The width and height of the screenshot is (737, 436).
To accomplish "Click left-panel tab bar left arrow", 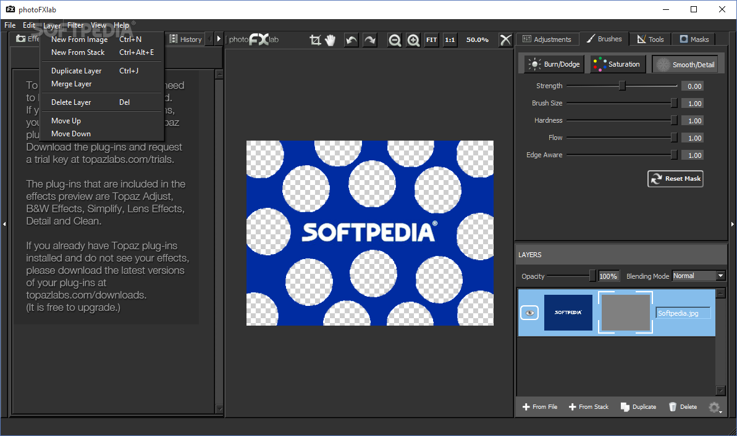I will (210, 39).
